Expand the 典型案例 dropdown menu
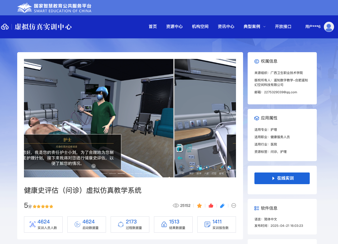This screenshot has height=244, width=338. point(254,27)
